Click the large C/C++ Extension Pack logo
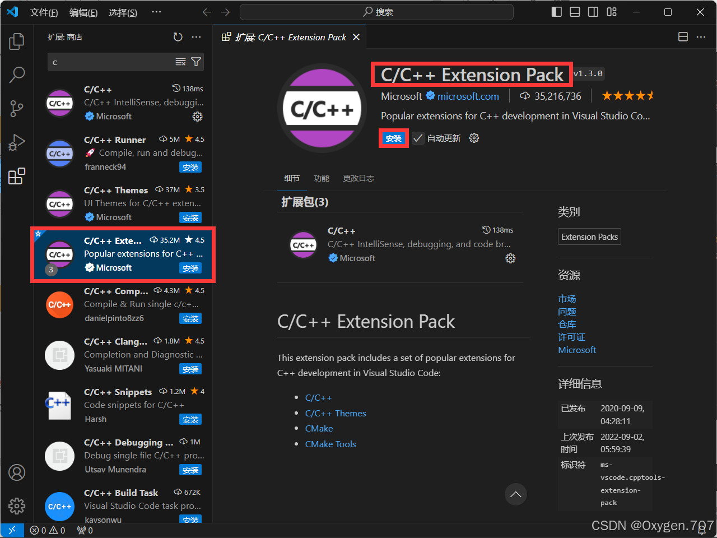Screen dimensions: 717x538 coord(322,108)
